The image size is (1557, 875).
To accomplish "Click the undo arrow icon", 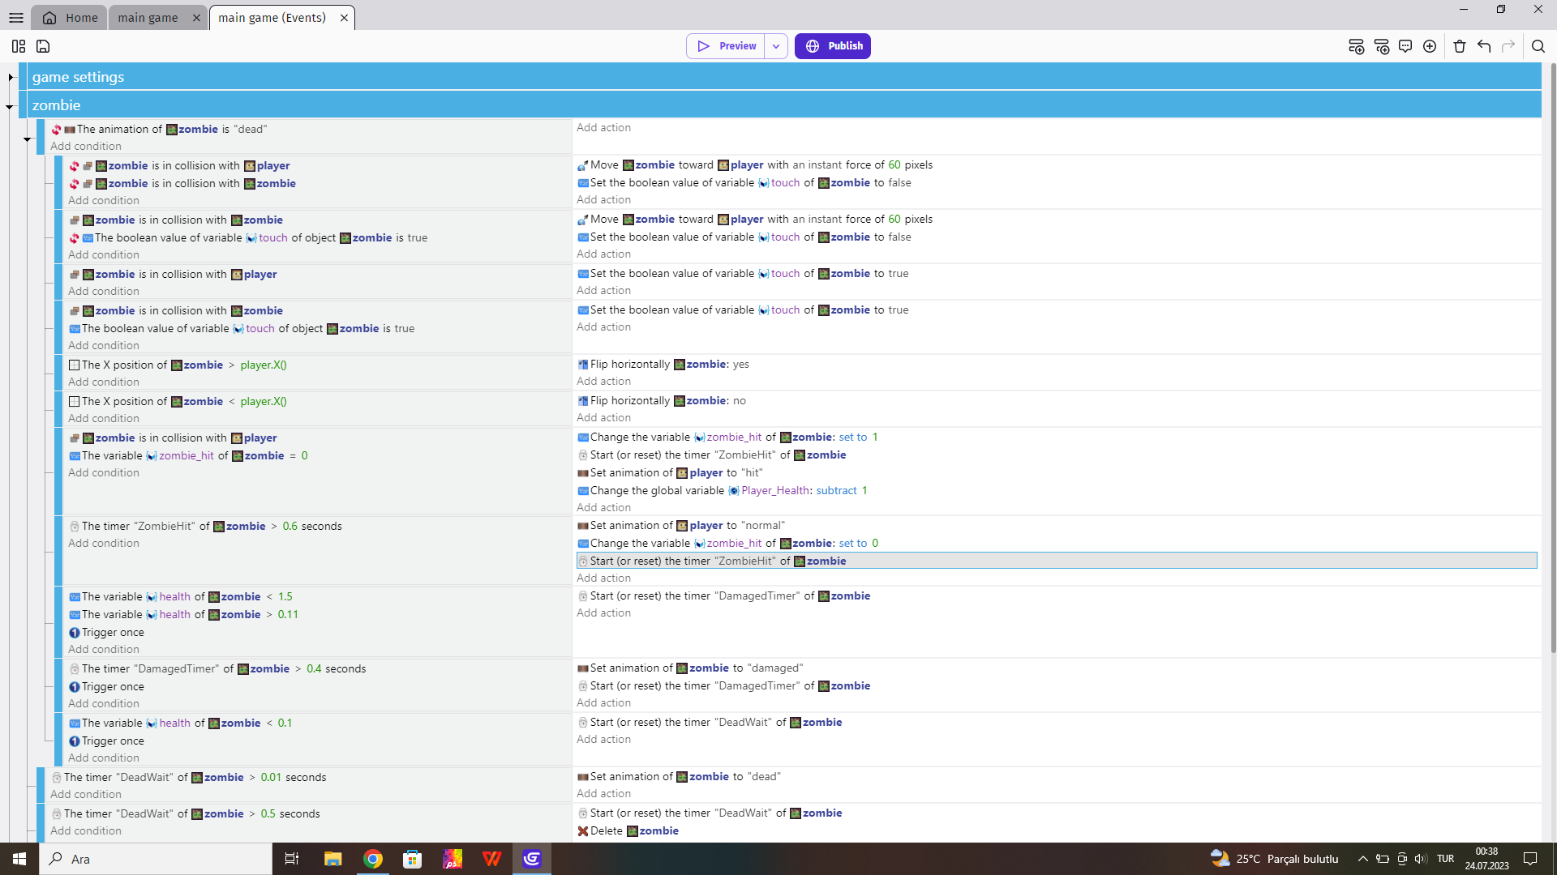I will click(x=1484, y=46).
